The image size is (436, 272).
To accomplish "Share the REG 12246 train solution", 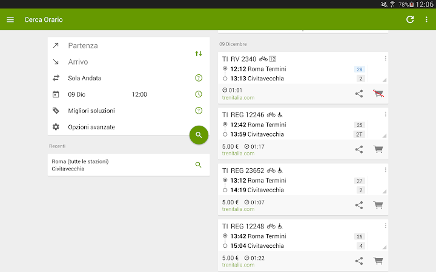I will (359, 149).
